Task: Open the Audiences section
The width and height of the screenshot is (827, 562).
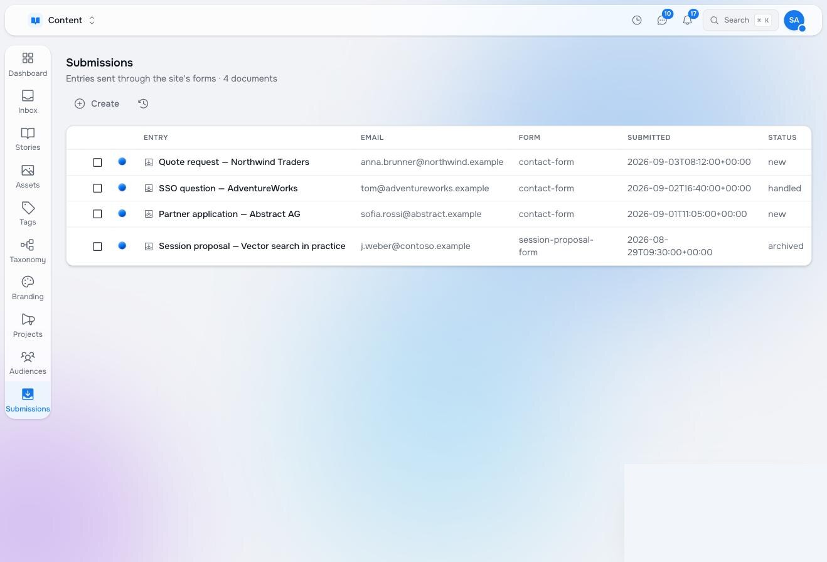Action: 28,363
